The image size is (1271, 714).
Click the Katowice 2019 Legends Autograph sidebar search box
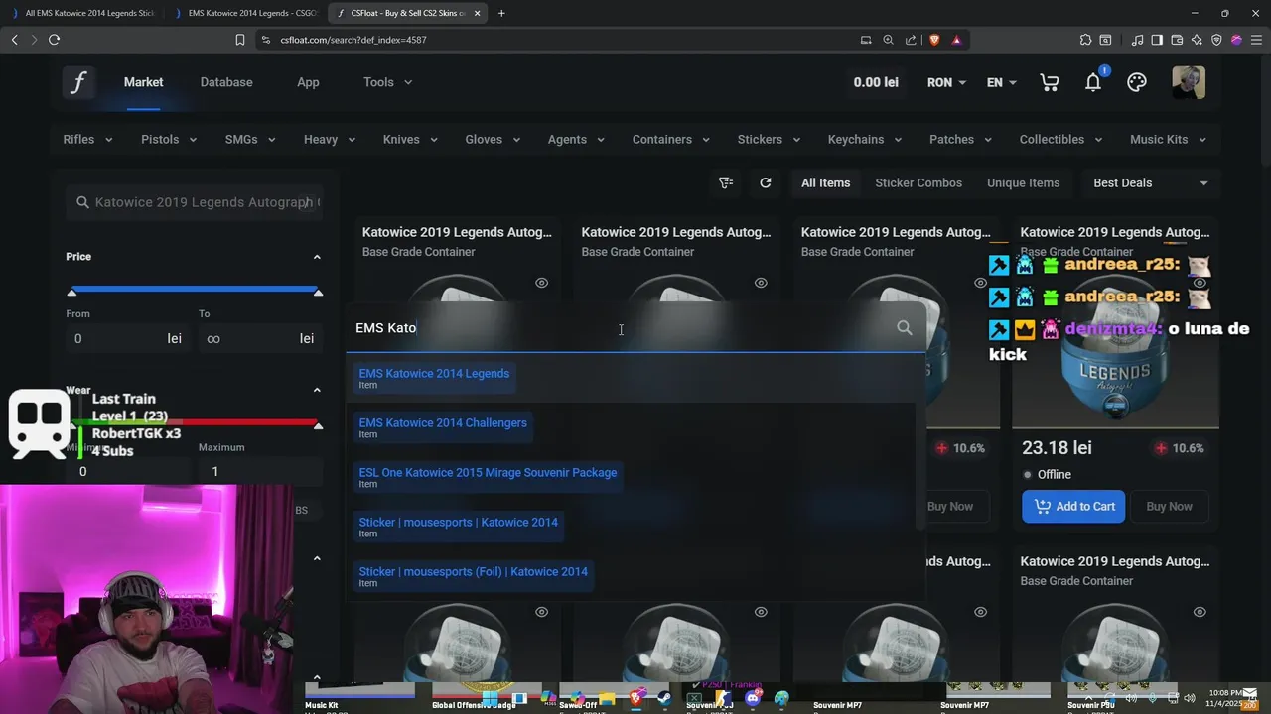coord(194,202)
